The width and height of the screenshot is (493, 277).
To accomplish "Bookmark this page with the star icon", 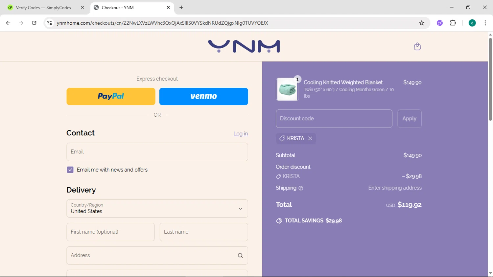I will pyautogui.click(x=422, y=23).
